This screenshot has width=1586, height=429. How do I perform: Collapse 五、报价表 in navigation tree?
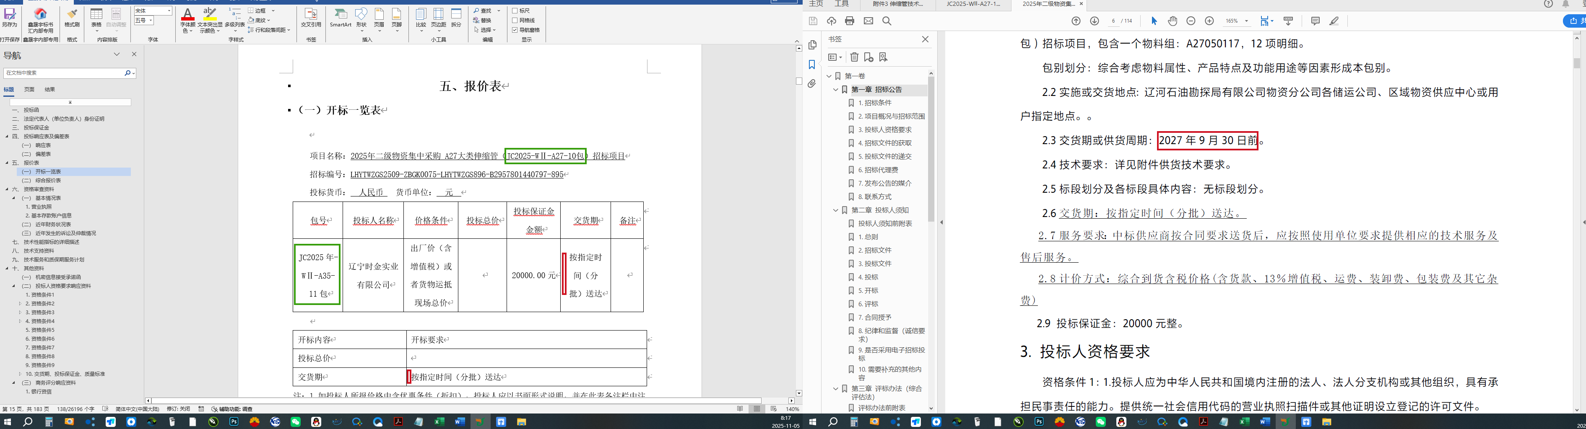[x=8, y=163]
